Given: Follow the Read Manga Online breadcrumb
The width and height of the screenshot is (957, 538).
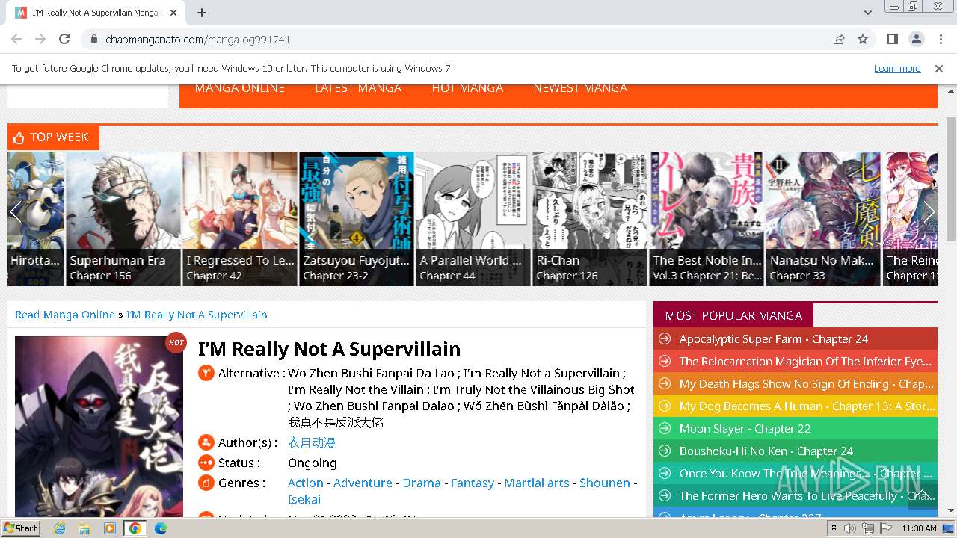Looking at the screenshot, I should click(x=65, y=315).
